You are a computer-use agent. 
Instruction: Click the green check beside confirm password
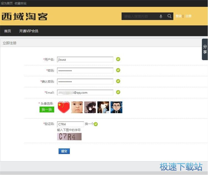[118, 81]
